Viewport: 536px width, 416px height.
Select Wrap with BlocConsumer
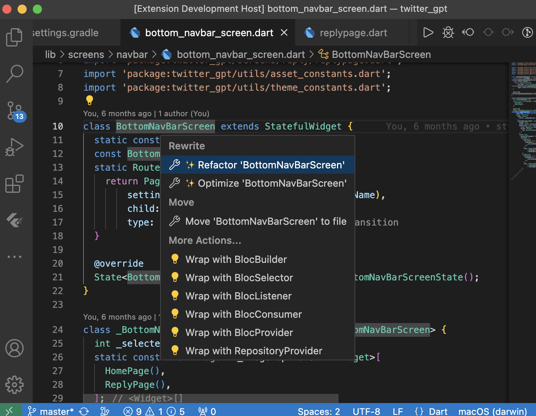258,314
